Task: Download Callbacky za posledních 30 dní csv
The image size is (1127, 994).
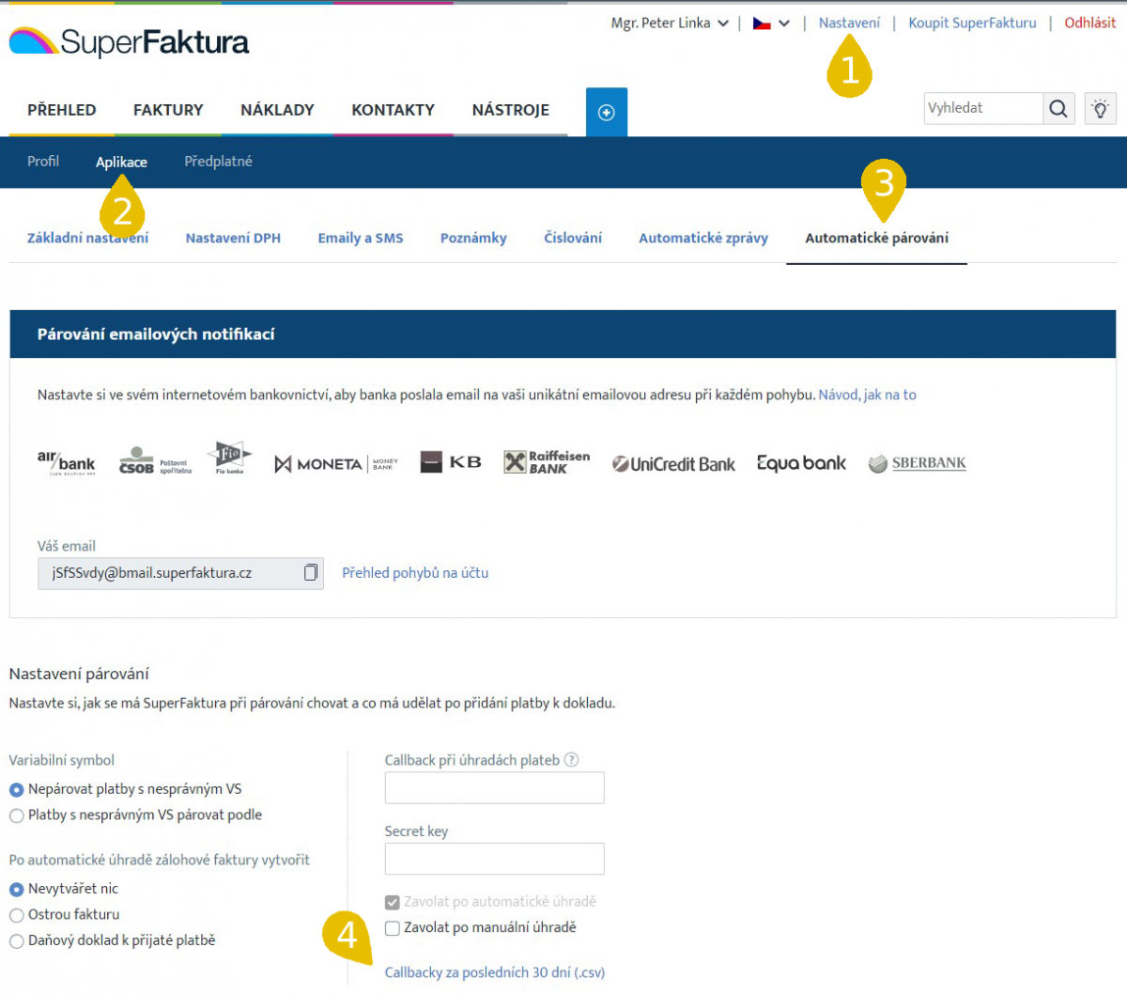Action: click(495, 973)
